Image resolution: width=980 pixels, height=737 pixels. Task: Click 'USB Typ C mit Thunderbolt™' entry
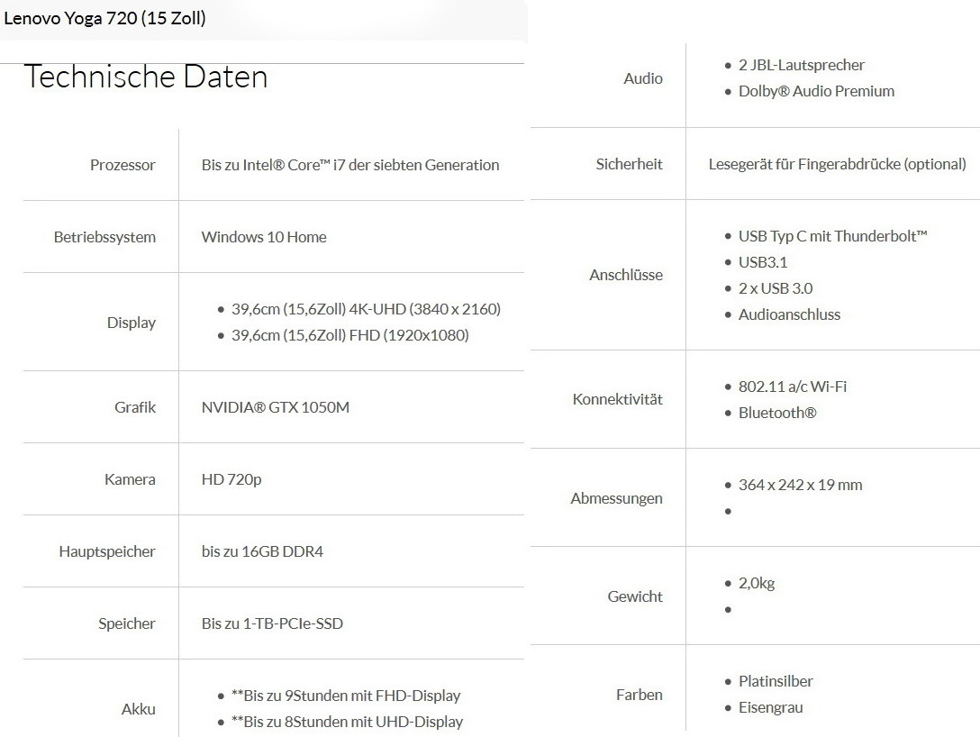pyautogui.click(x=832, y=236)
